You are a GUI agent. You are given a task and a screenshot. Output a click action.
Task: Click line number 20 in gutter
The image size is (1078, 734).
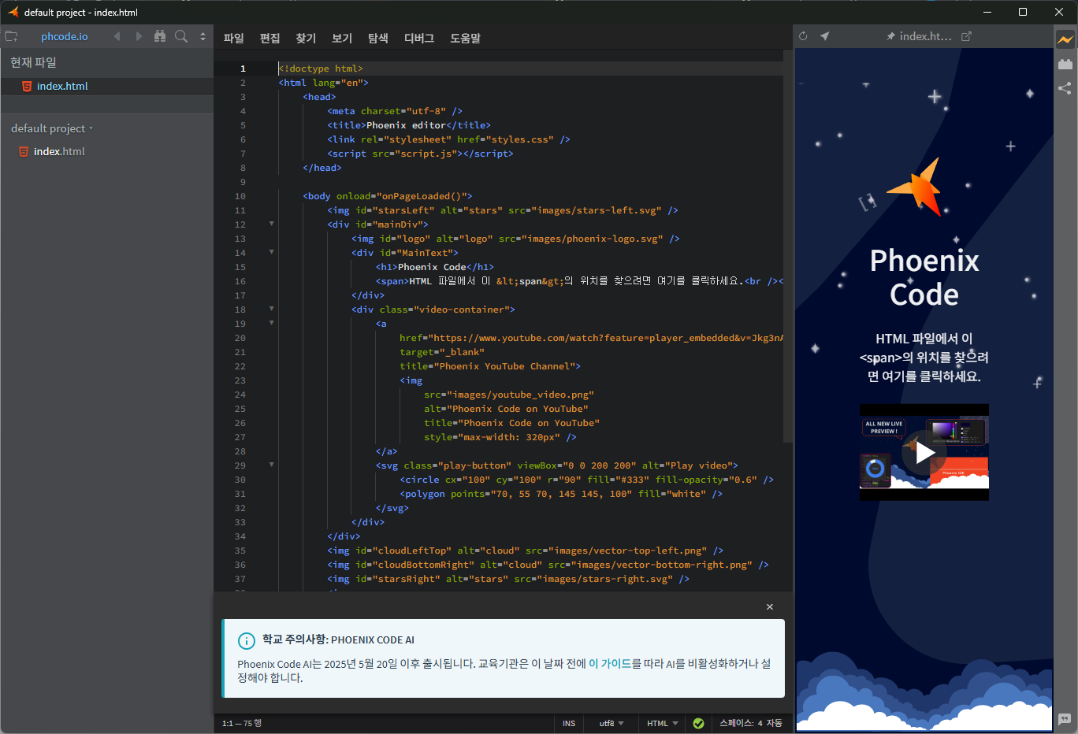(240, 338)
